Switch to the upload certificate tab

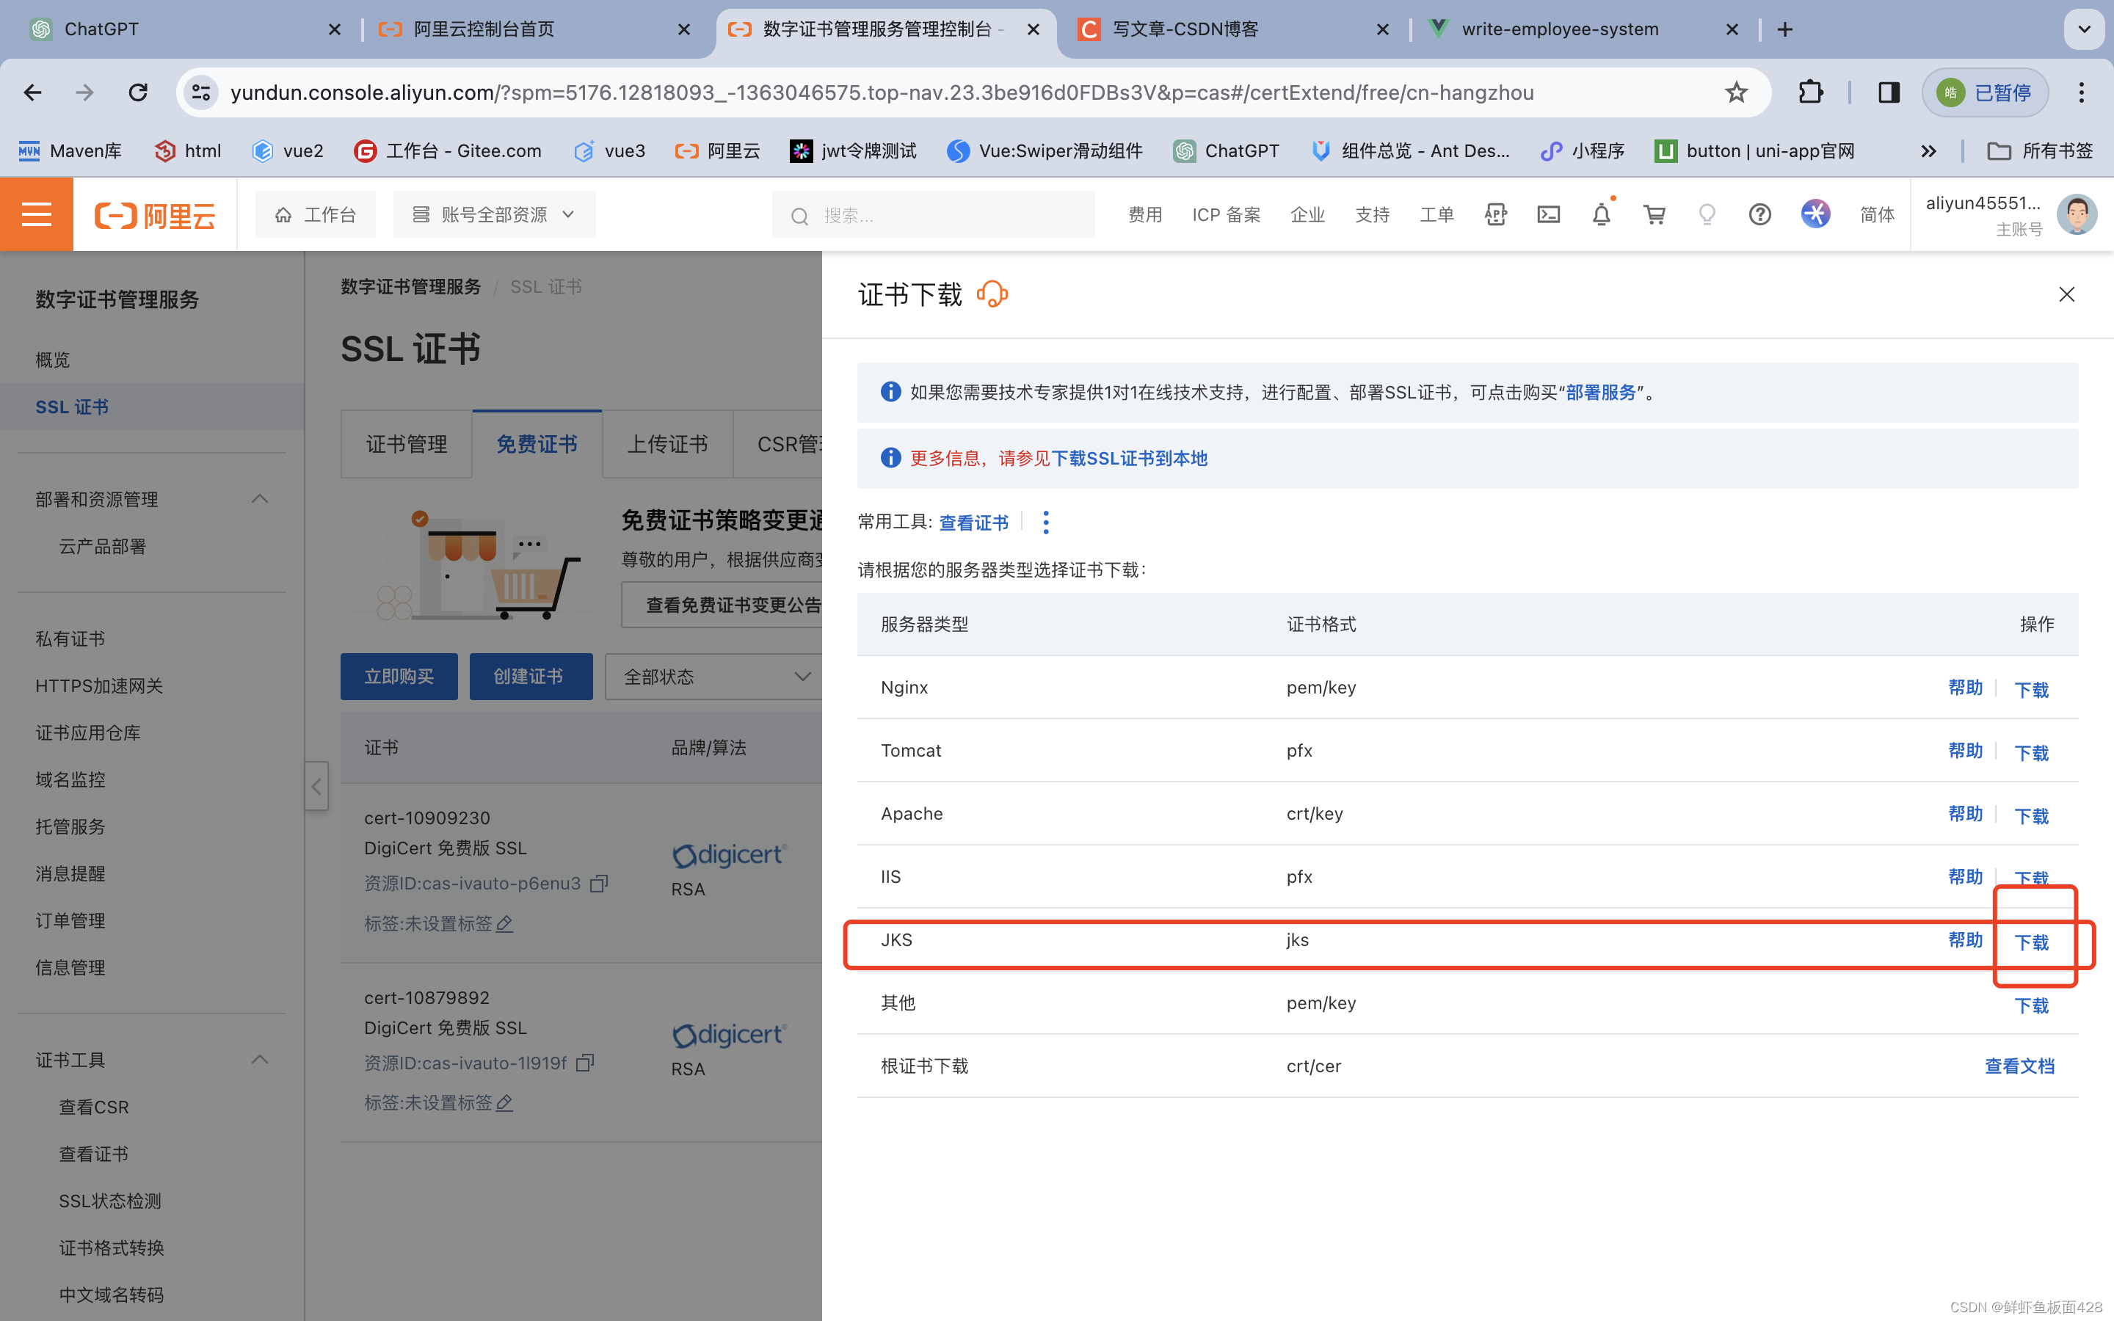pyautogui.click(x=667, y=445)
